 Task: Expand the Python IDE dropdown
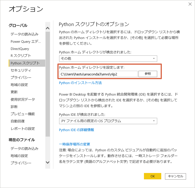tap(108, 121)
